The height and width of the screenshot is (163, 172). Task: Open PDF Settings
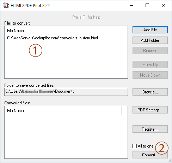[x=150, y=110]
